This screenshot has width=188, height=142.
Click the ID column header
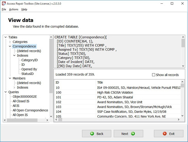(75, 82)
